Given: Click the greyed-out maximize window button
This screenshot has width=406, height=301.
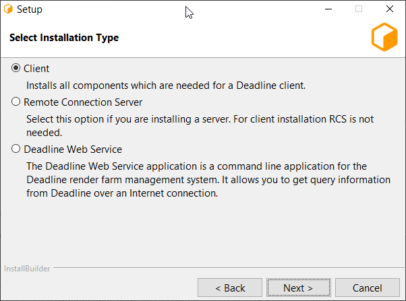Looking at the screenshot, I should [359, 9].
